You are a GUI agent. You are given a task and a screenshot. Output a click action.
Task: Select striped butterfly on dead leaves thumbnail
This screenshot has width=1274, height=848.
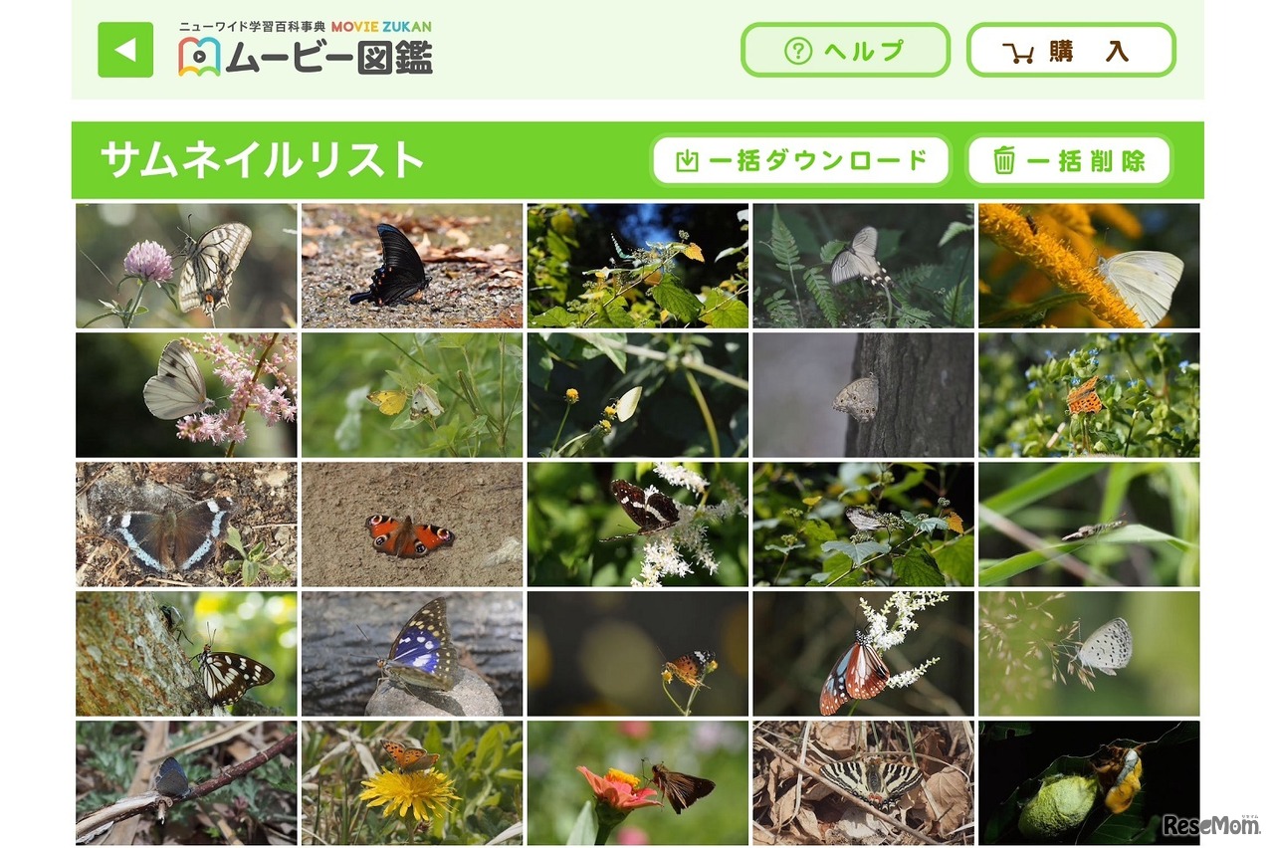click(x=863, y=783)
